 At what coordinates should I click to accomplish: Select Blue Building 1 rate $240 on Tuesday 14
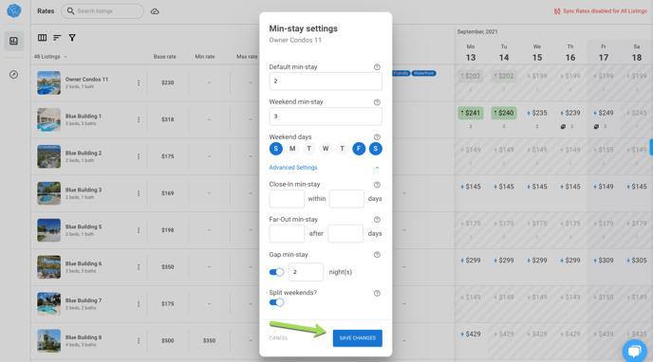[x=504, y=113]
